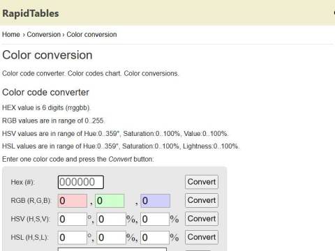Click 'HEX value is 6 digits' text

(x=46, y=108)
